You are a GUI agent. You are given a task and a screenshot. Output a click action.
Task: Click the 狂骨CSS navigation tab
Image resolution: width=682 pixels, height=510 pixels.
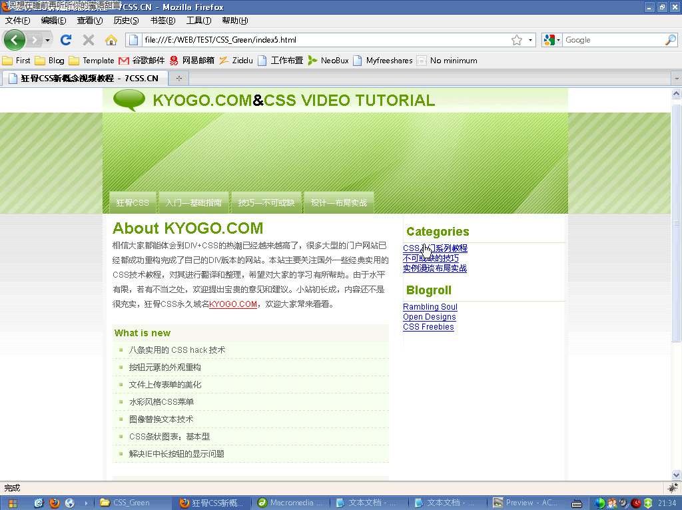point(133,202)
